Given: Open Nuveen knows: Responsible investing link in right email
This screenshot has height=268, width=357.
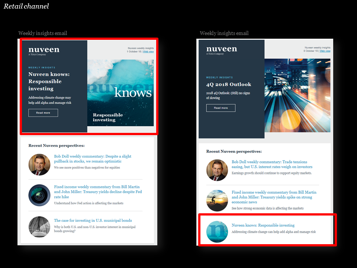Looking at the screenshot, I should point(263,225).
